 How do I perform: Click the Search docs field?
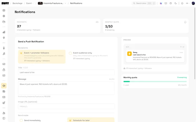[144, 3]
